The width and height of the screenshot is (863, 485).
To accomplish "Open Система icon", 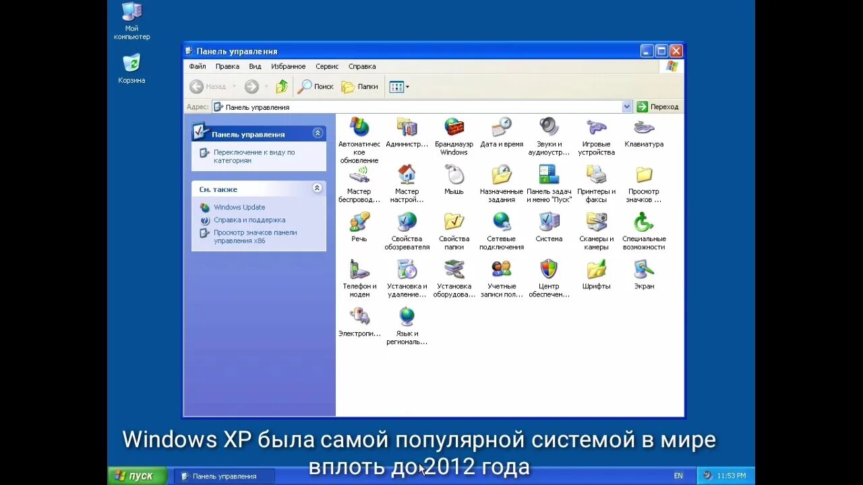I will [x=549, y=222].
